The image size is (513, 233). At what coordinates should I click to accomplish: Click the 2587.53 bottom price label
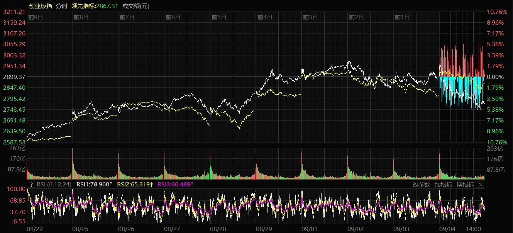pos(14,142)
